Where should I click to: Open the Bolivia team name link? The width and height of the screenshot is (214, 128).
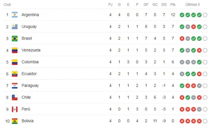(x=28, y=121)
